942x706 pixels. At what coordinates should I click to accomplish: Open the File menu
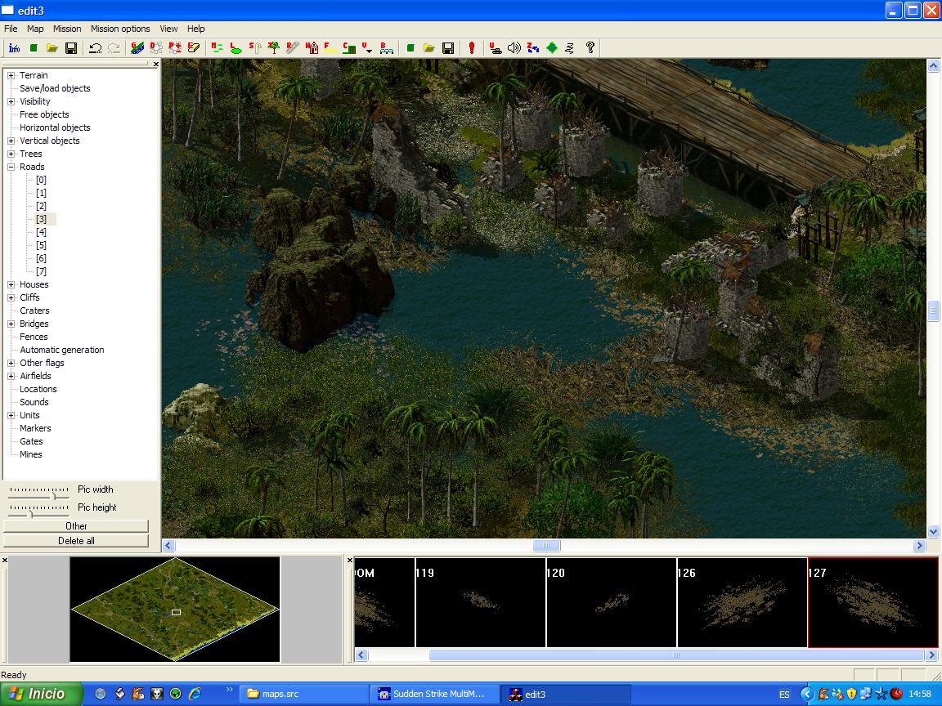[11, 29]
